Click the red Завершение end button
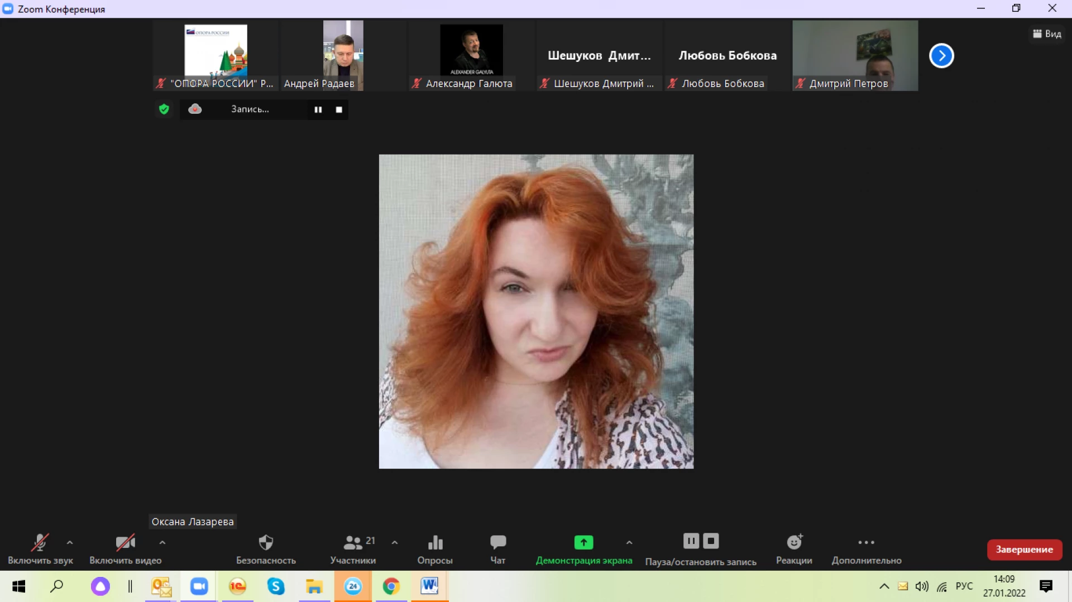 [x=1025, y=550]
